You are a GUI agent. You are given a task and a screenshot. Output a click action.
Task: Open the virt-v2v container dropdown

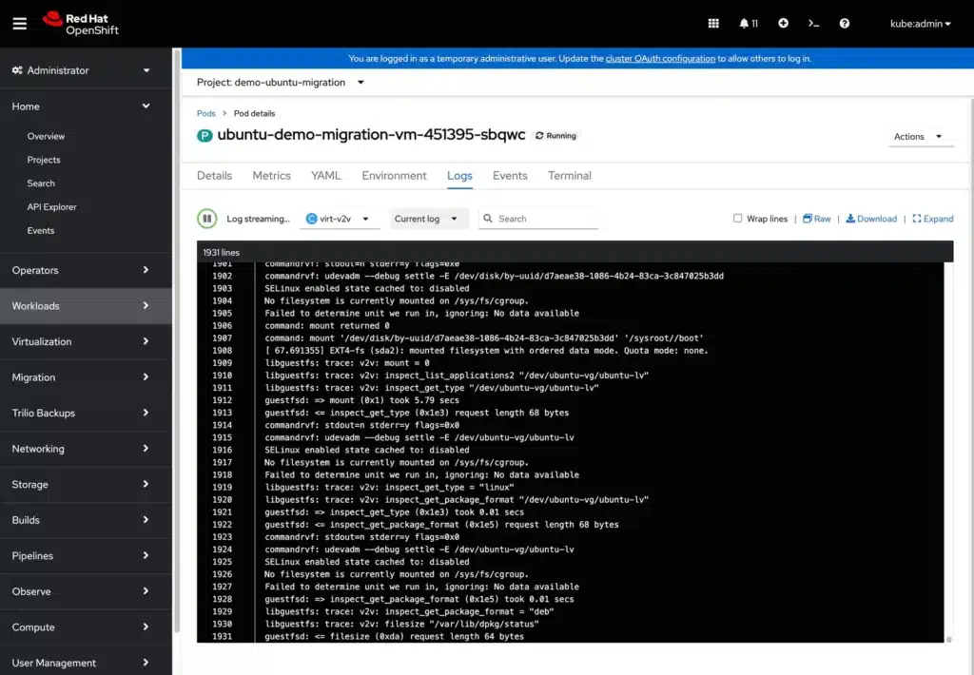pos(338,218)
